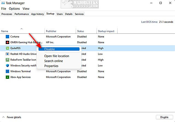Click HP Inc. publisher cell
This screenshot has width=175, height=122.
(50, 42)
